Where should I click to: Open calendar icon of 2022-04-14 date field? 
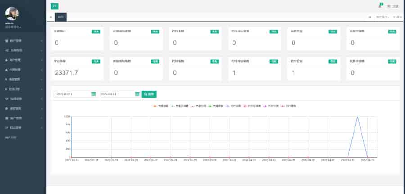[x=137, y=94]
